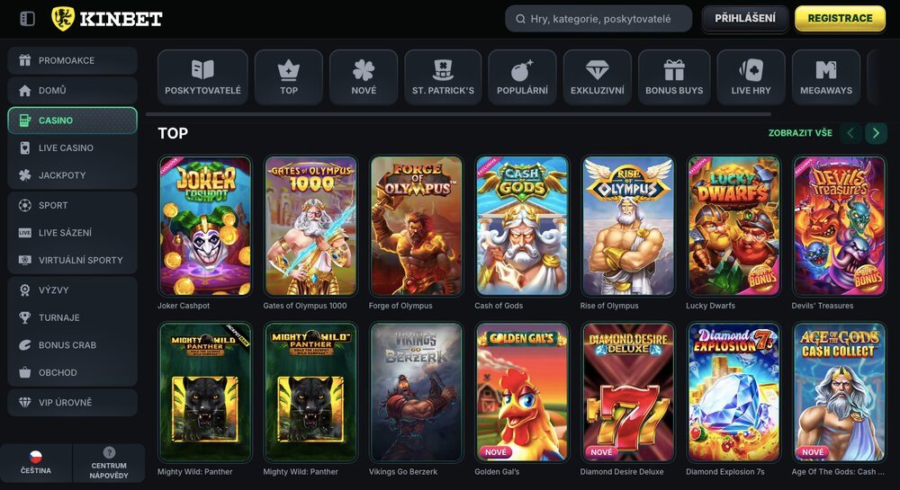The height and width of the screenshot is (490, 900).
Task: Click the Czech flag language icon
Action: (x=36, y=457)
